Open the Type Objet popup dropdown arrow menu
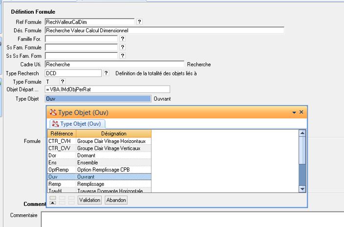The width and height of the screenshot is (344, 227). coord(294,113)
